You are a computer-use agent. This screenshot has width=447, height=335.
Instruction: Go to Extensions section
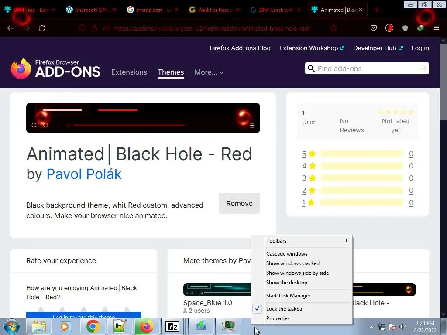coord(129,72)
